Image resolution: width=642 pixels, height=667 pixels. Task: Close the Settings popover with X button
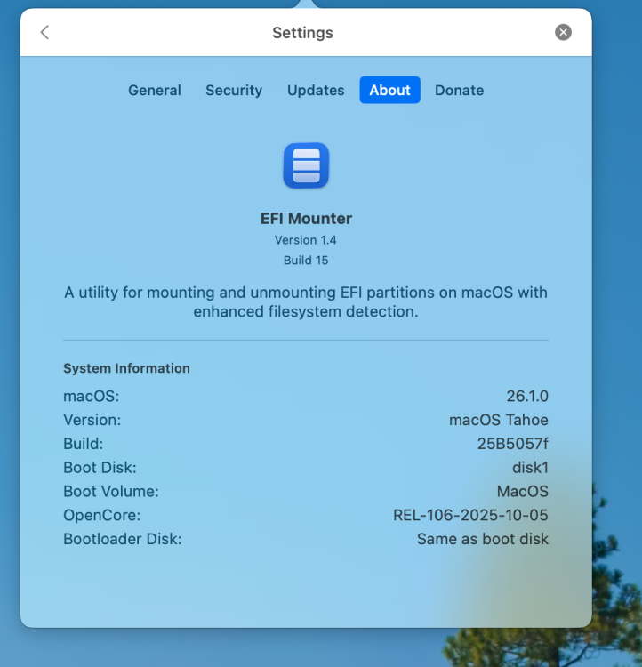coord(563,32)
